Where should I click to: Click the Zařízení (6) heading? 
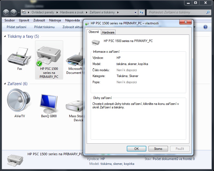click(17, 83)
